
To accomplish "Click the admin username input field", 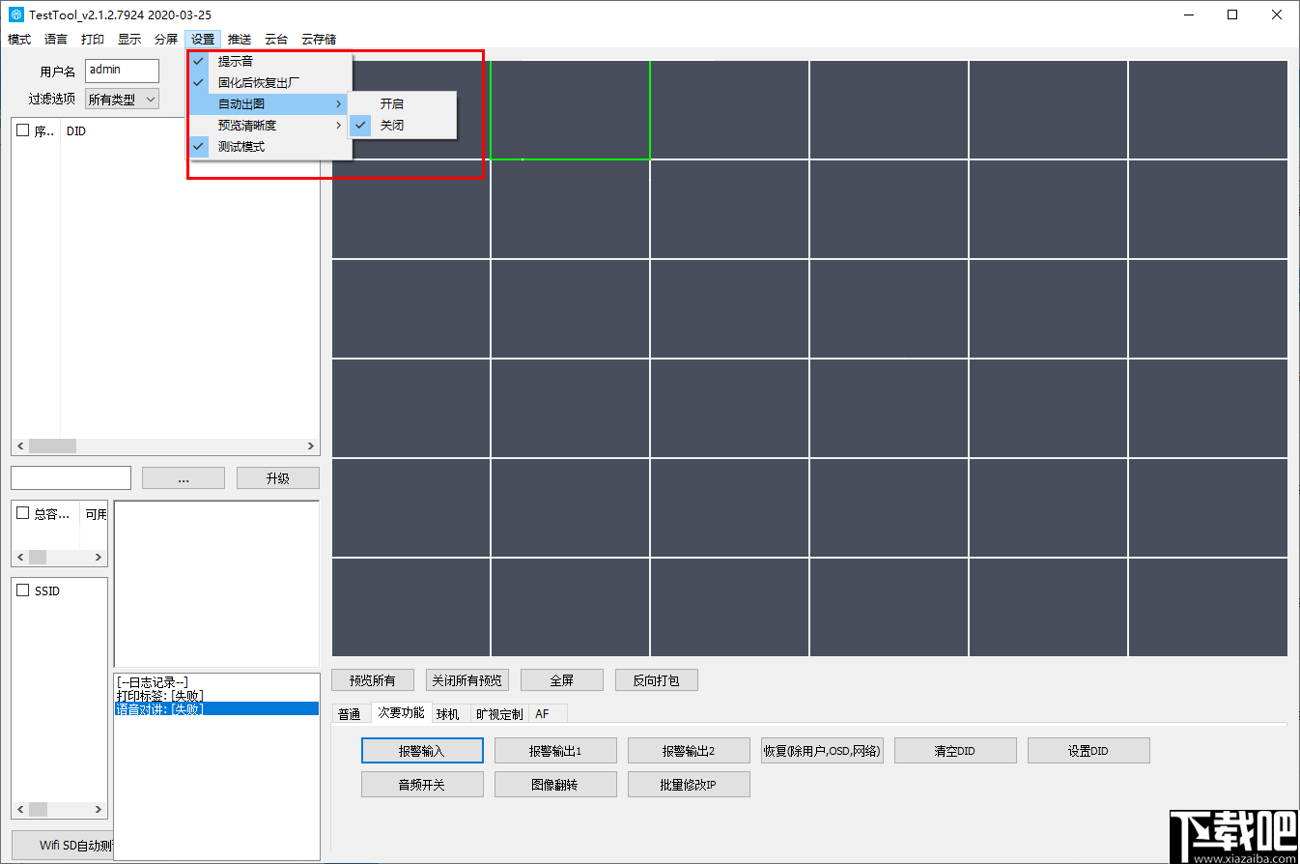I will [x=121, y=70].
